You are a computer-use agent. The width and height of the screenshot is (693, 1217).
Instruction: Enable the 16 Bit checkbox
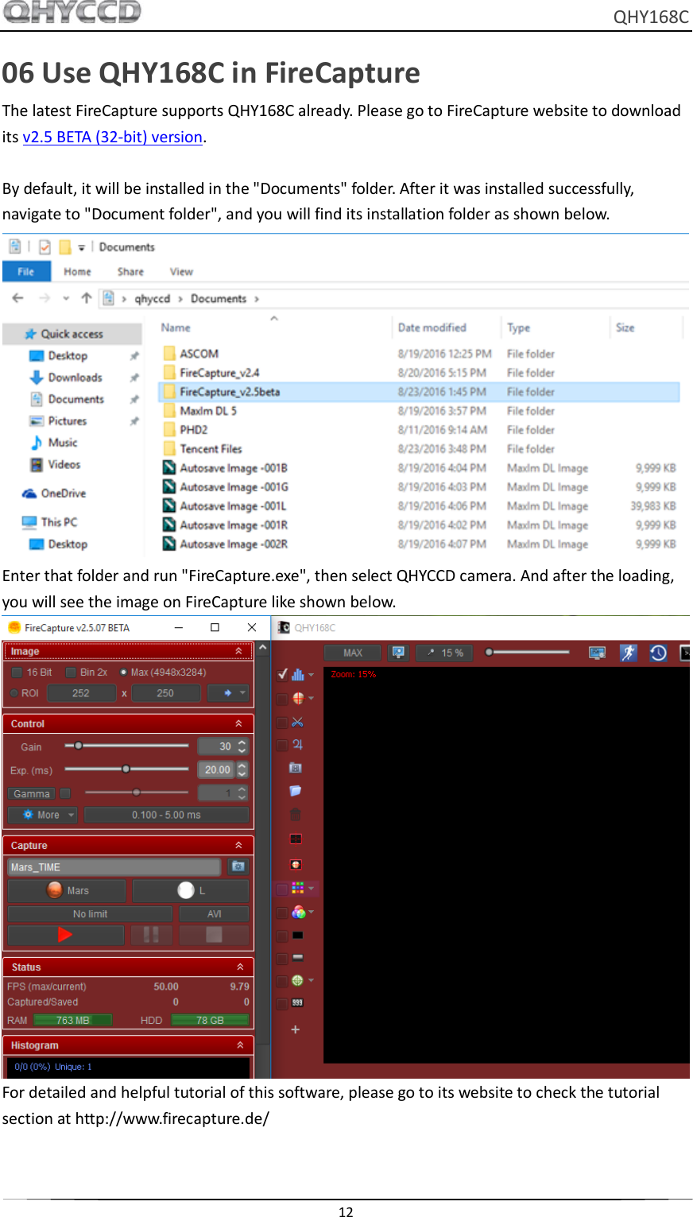(17, 672)
